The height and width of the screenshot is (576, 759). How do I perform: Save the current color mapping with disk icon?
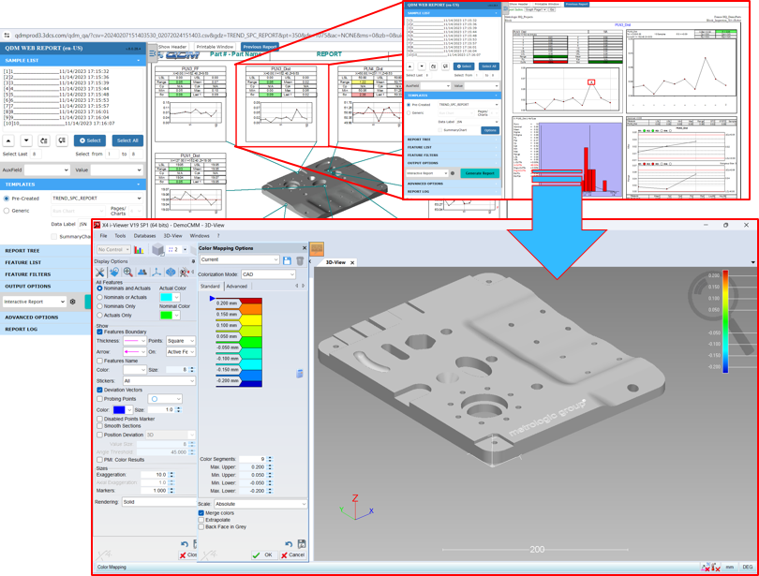click(288, 259)
